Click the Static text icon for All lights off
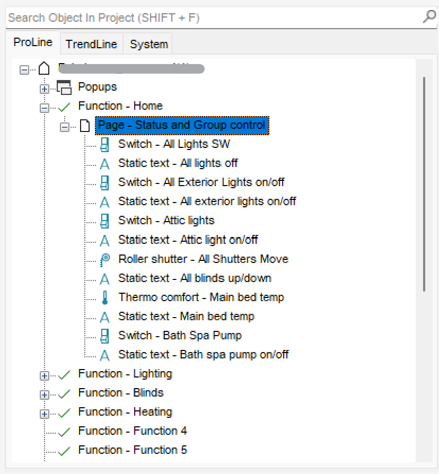 105,164
